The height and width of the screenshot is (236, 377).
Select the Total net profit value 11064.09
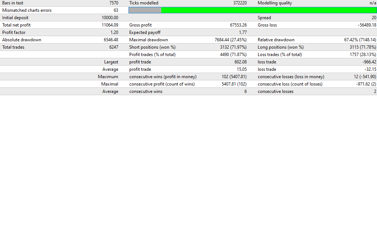click(x=110, y=25)
